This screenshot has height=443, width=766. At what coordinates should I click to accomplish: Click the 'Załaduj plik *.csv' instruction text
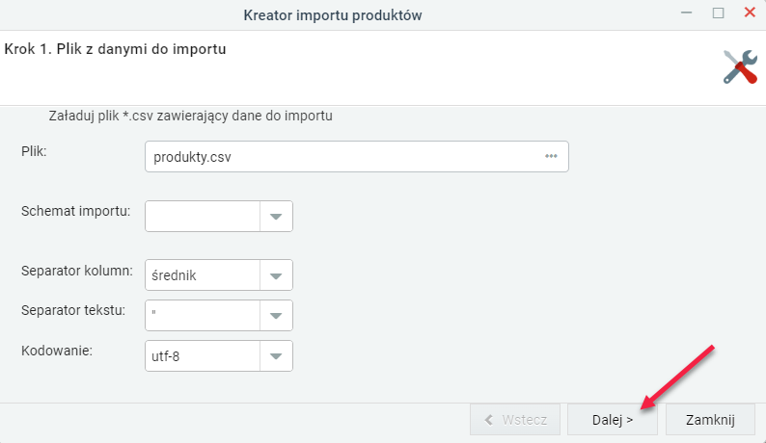pyautogui.click(x=190, y=117)
